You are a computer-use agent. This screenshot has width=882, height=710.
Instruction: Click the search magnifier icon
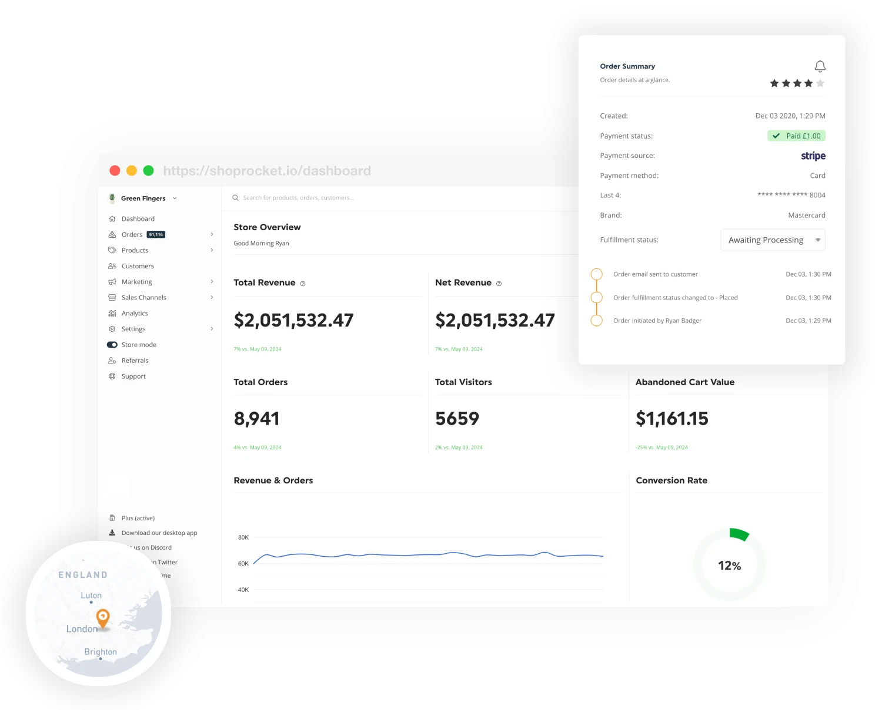236,198
